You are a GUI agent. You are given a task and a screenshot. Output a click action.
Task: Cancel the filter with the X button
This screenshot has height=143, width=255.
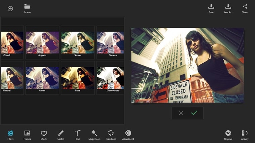coord(181,113)
